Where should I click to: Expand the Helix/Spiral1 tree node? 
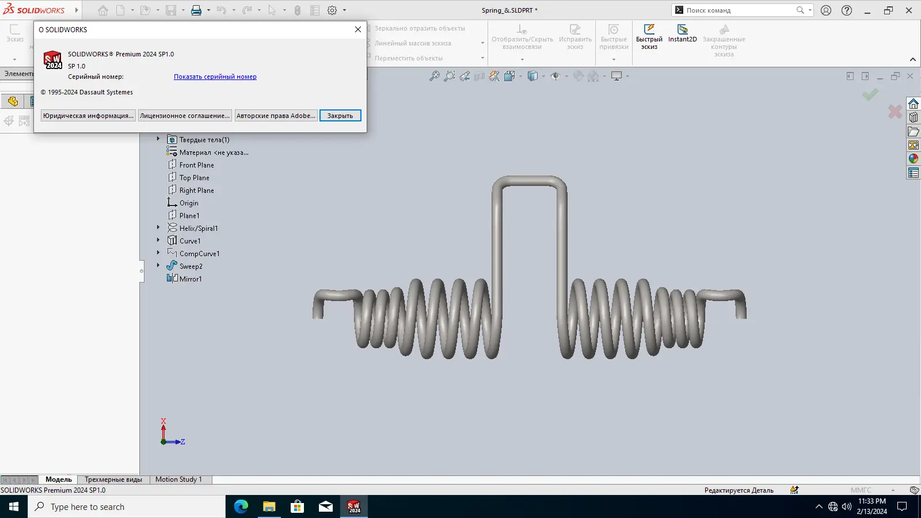pyautogui.click(x=158, y=228)
